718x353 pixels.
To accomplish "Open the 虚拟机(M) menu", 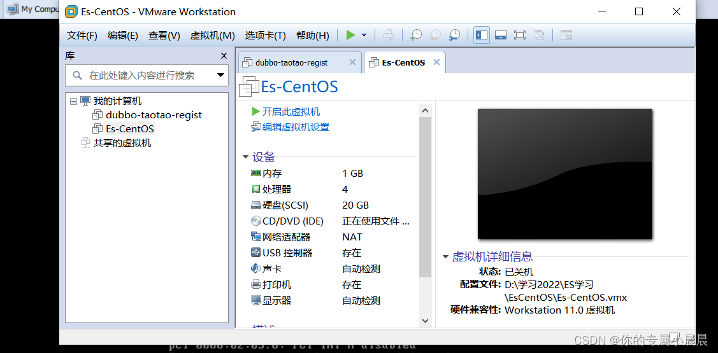I will click(x=213, y=36).
